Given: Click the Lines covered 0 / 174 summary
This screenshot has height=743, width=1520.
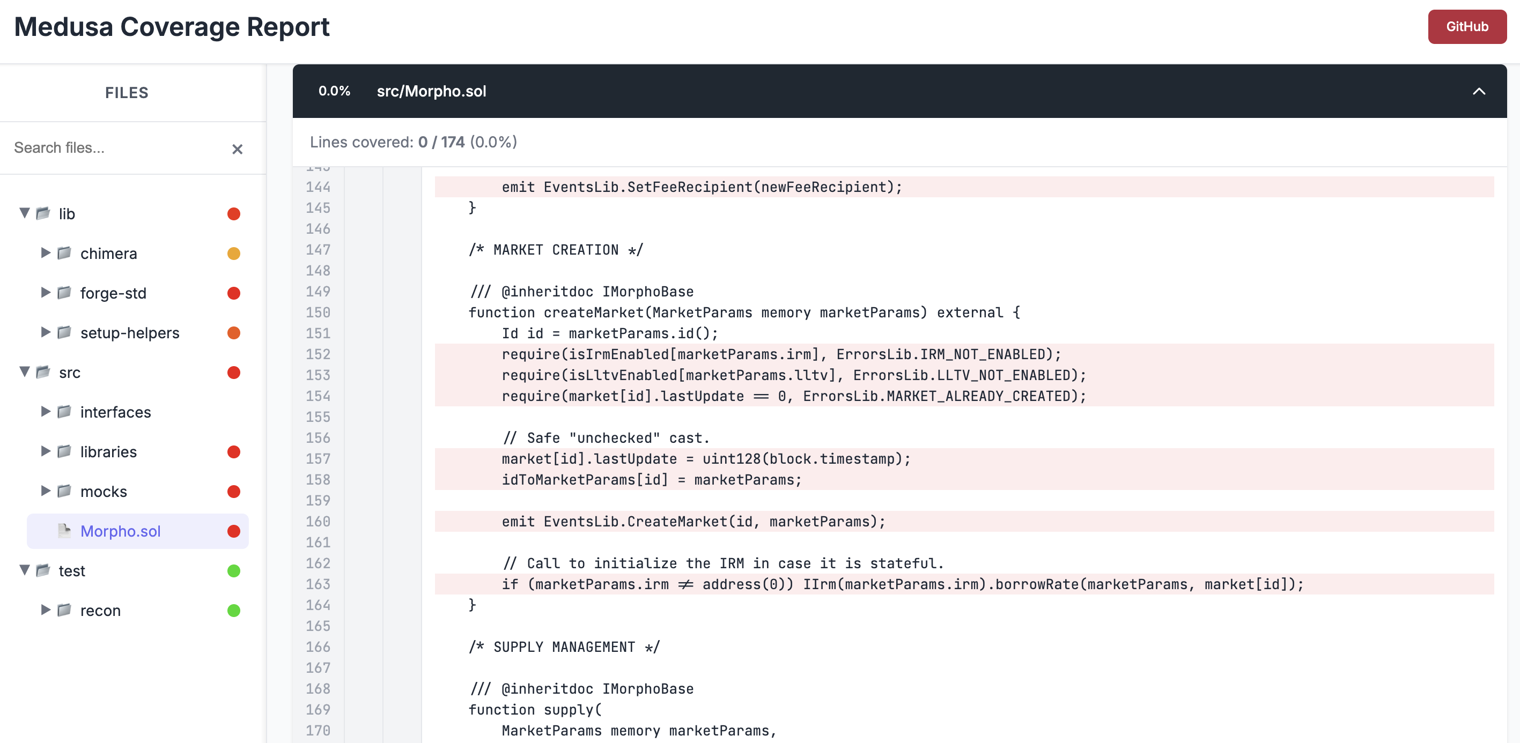Looking at the screenshot, I should (x=413, y=142).
